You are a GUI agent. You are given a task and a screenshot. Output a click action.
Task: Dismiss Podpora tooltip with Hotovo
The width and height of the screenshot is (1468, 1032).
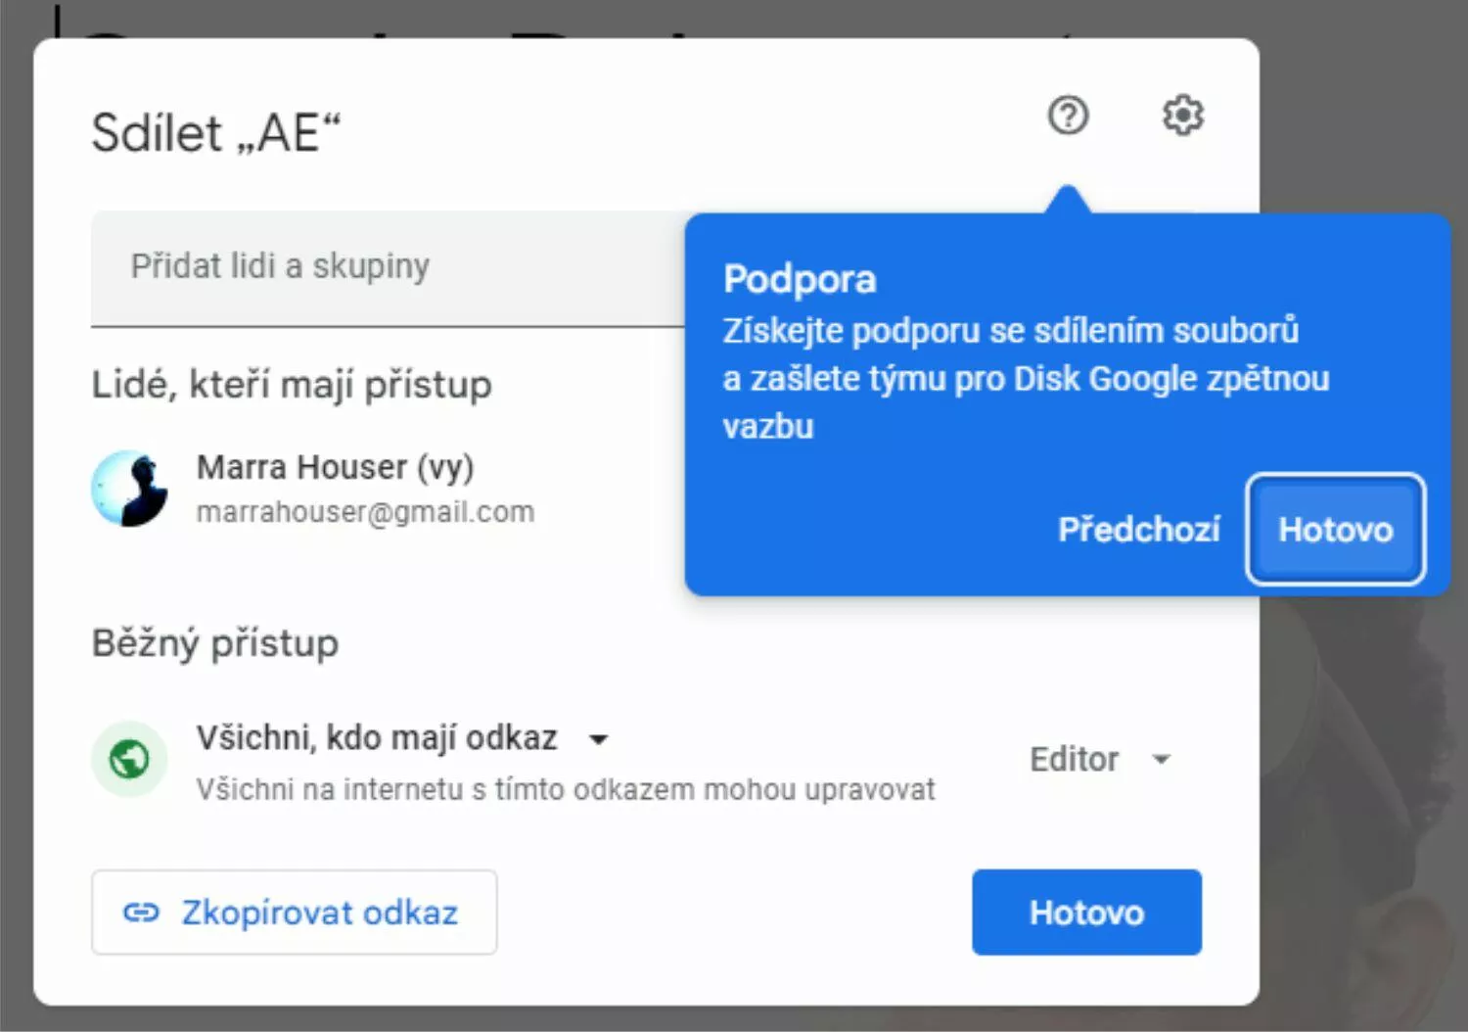1335,530
